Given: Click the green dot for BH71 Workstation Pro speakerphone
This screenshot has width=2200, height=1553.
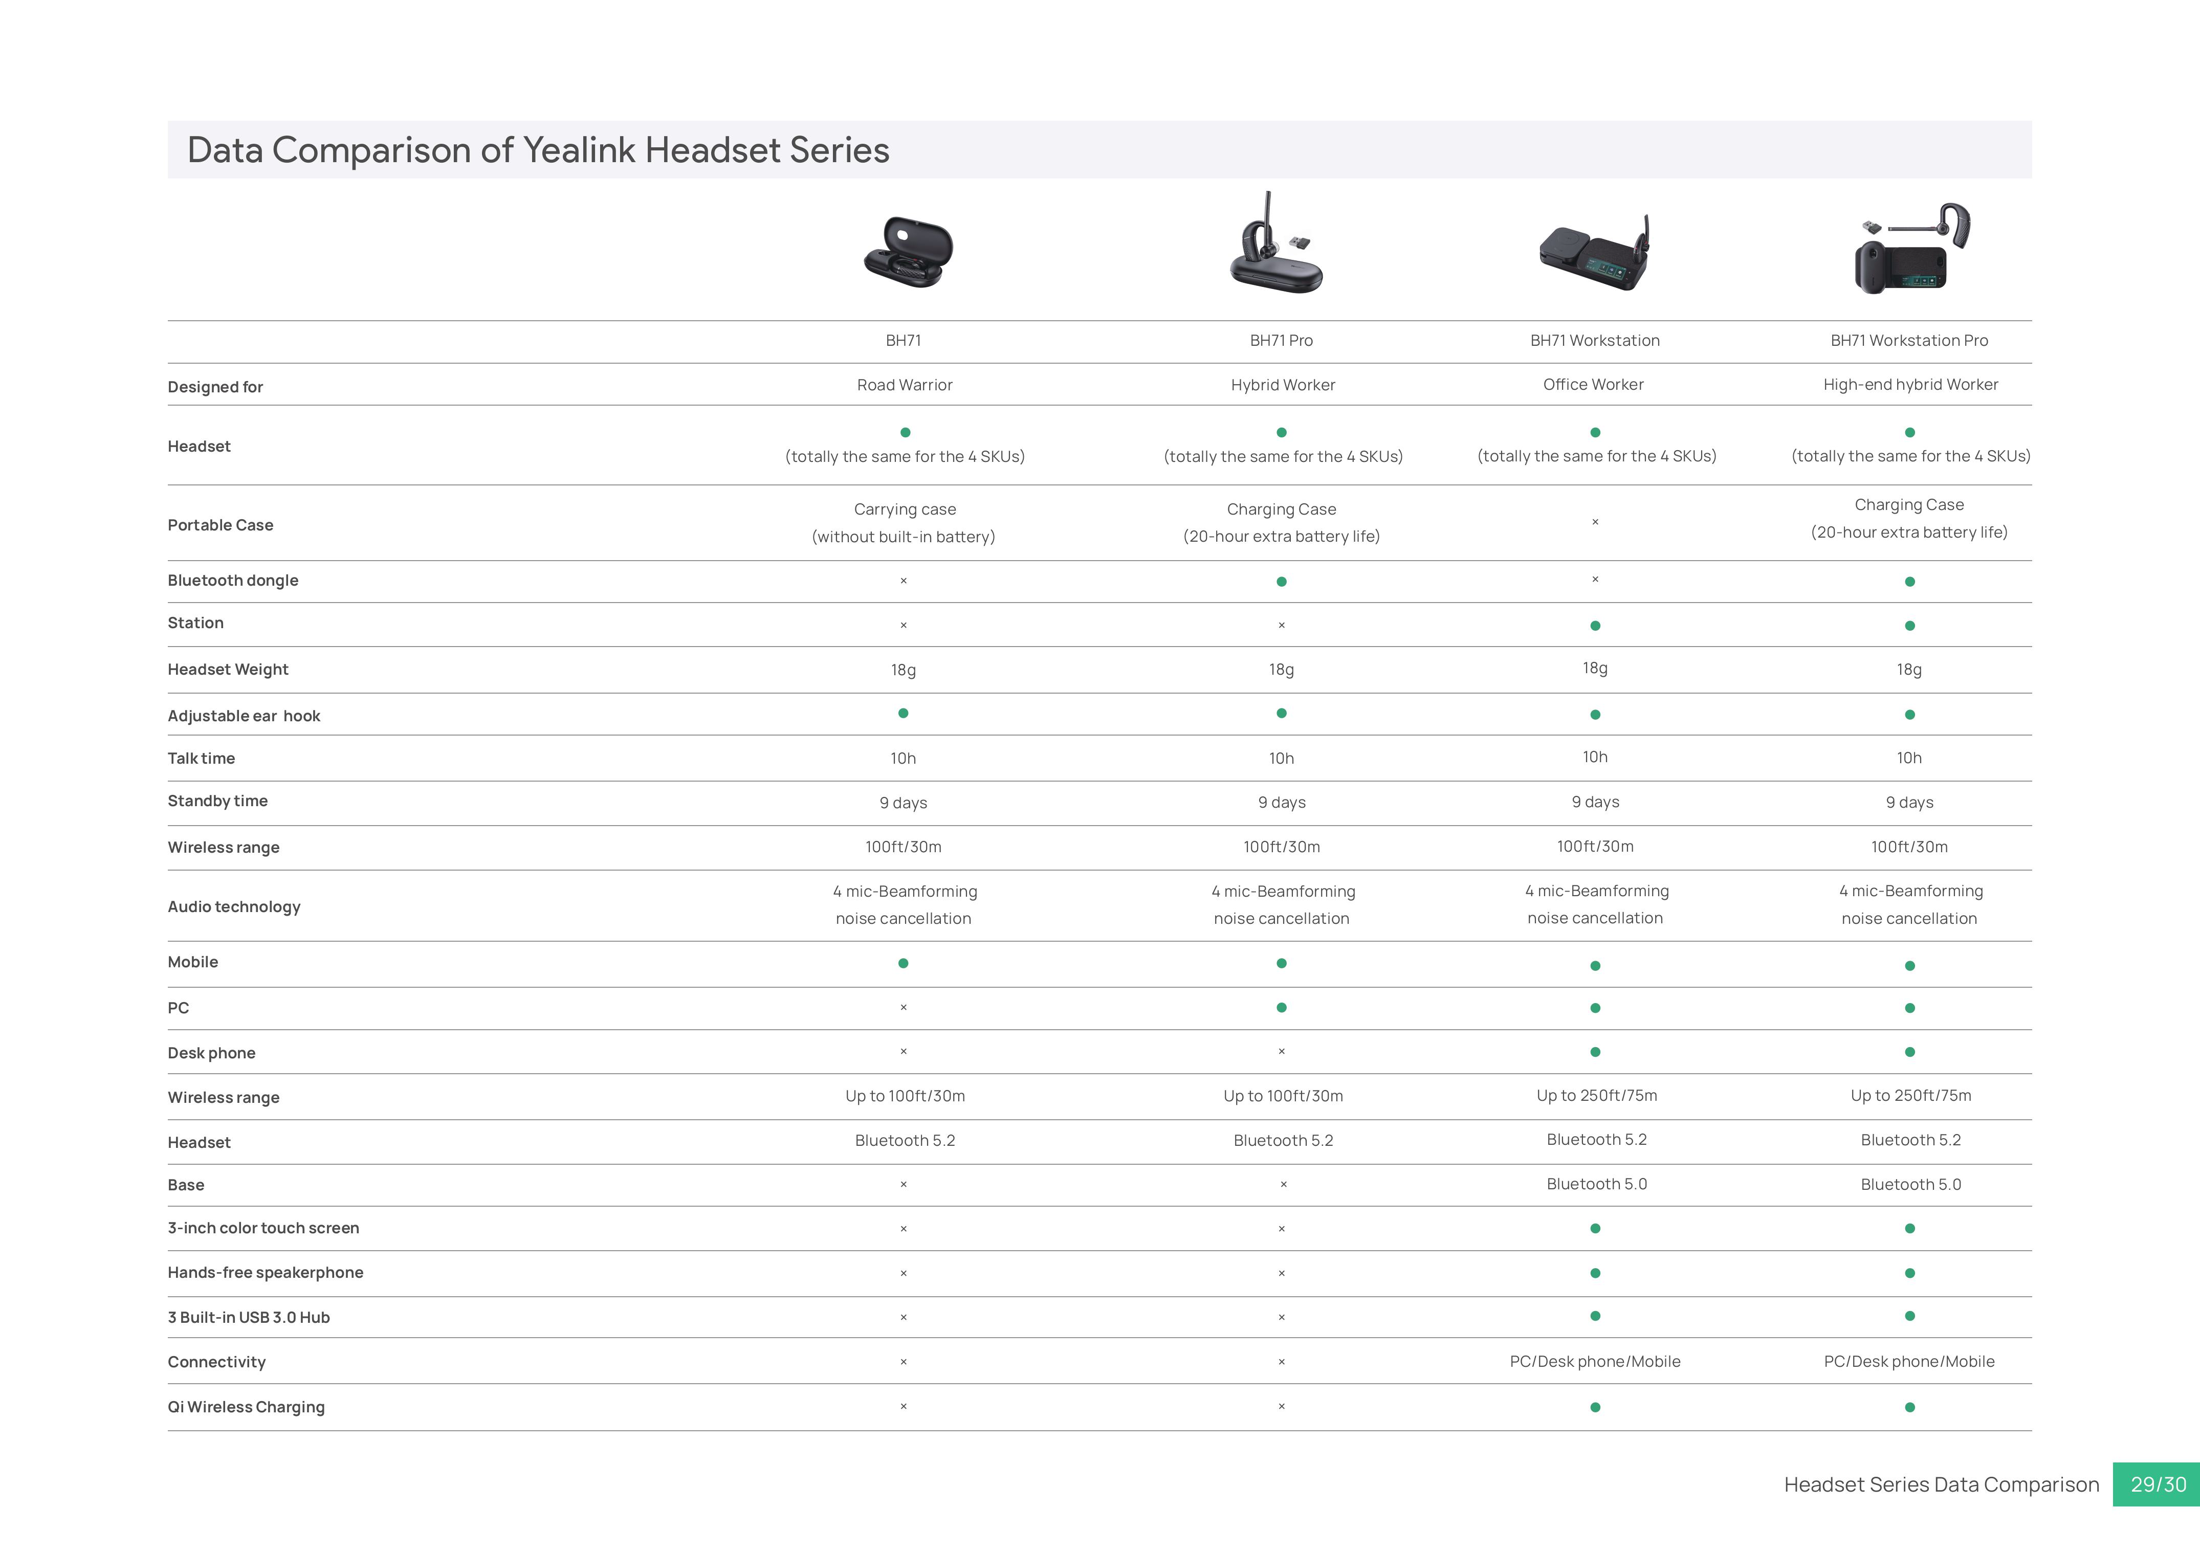Looking at the screenshot, I should (x=1910, y=1273).
